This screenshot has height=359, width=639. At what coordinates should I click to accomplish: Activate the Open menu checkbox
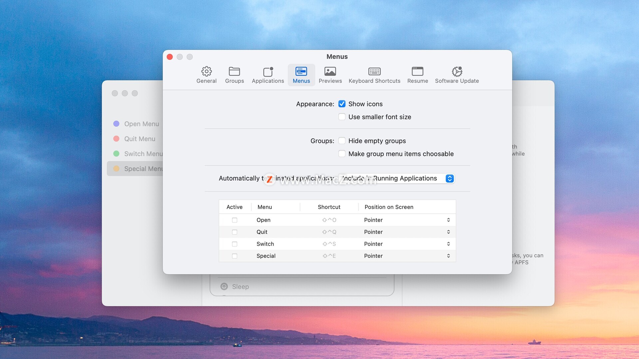click(235, 220)
